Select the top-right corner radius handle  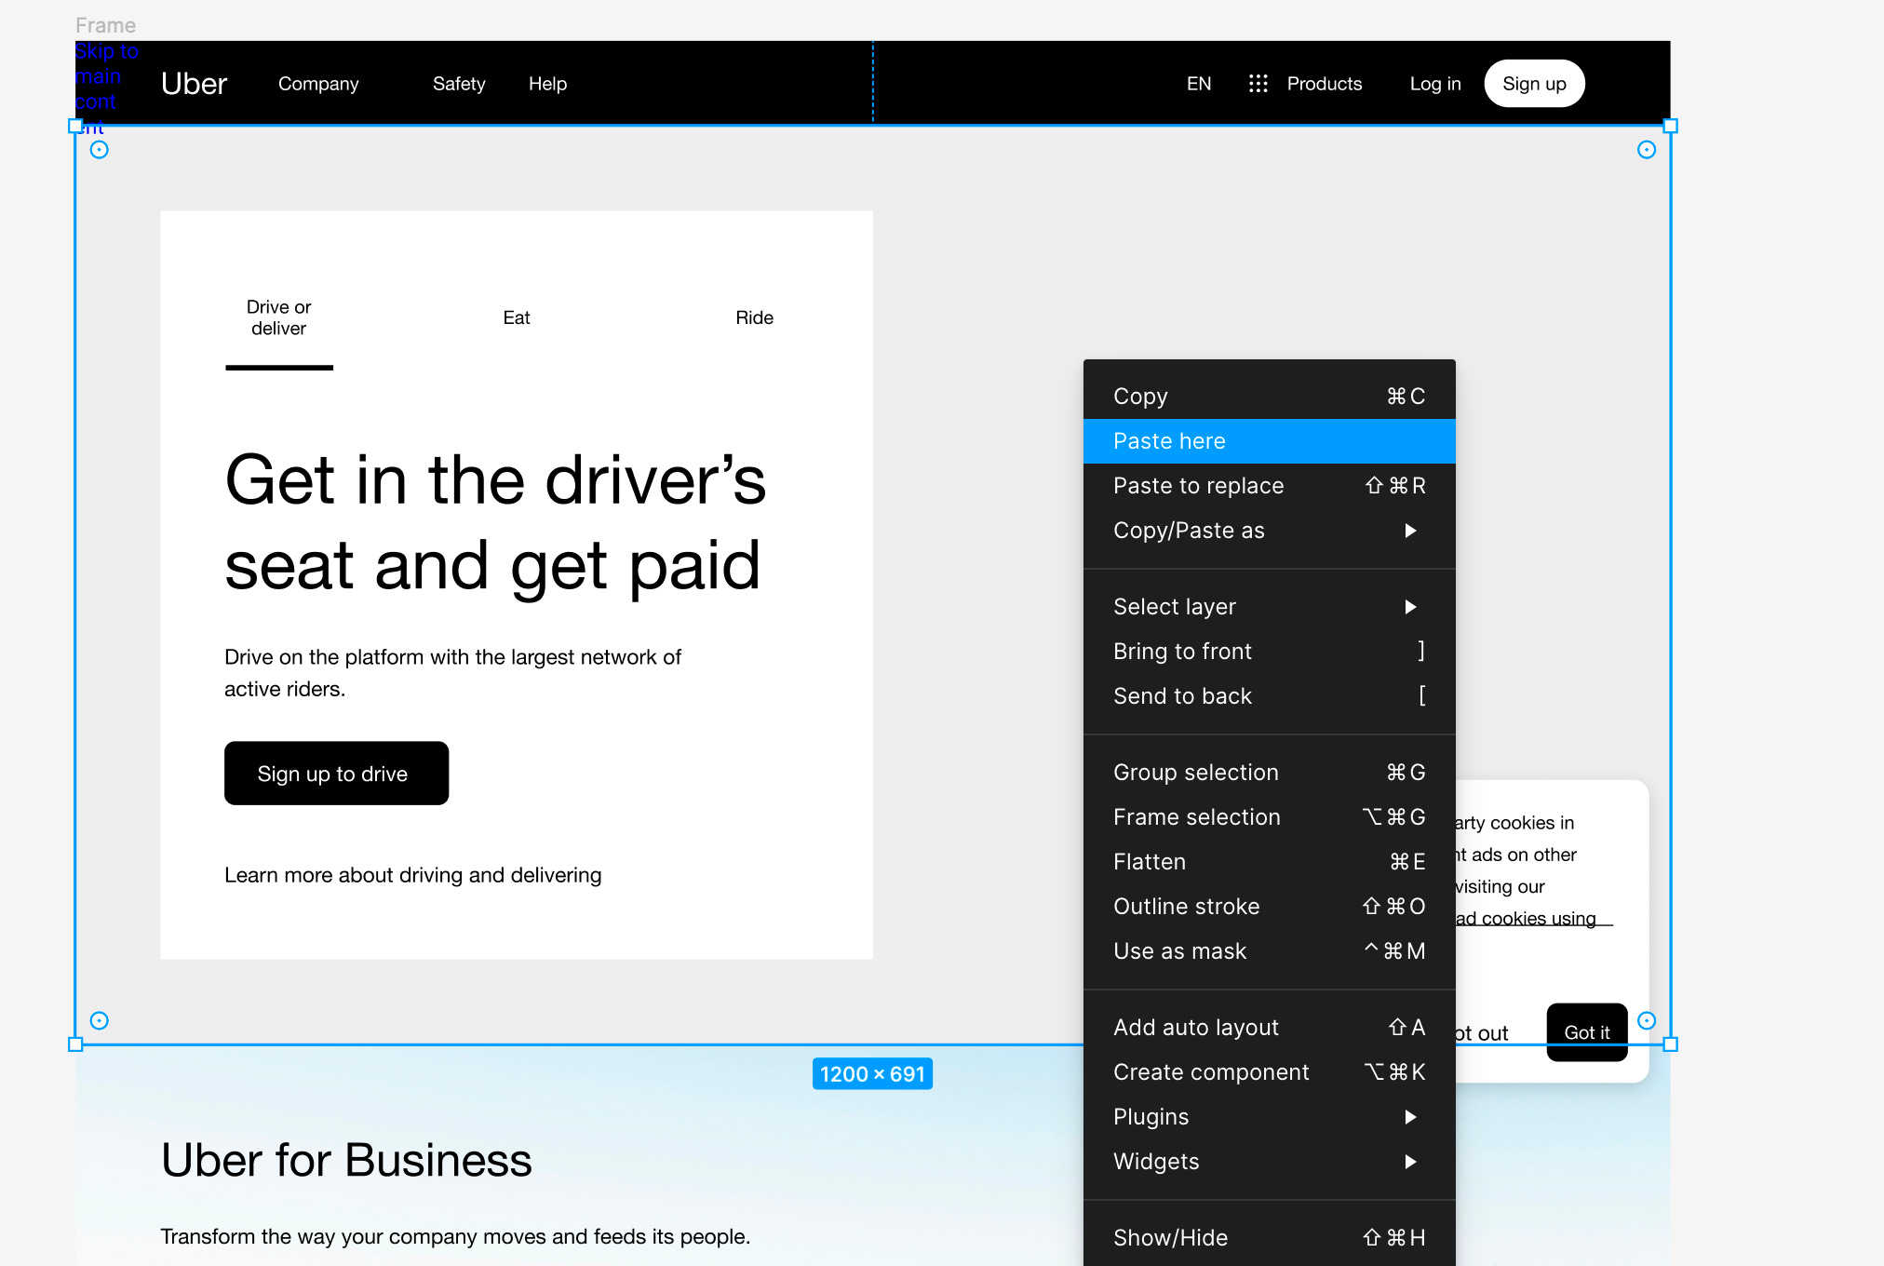tap(1647, 150)
